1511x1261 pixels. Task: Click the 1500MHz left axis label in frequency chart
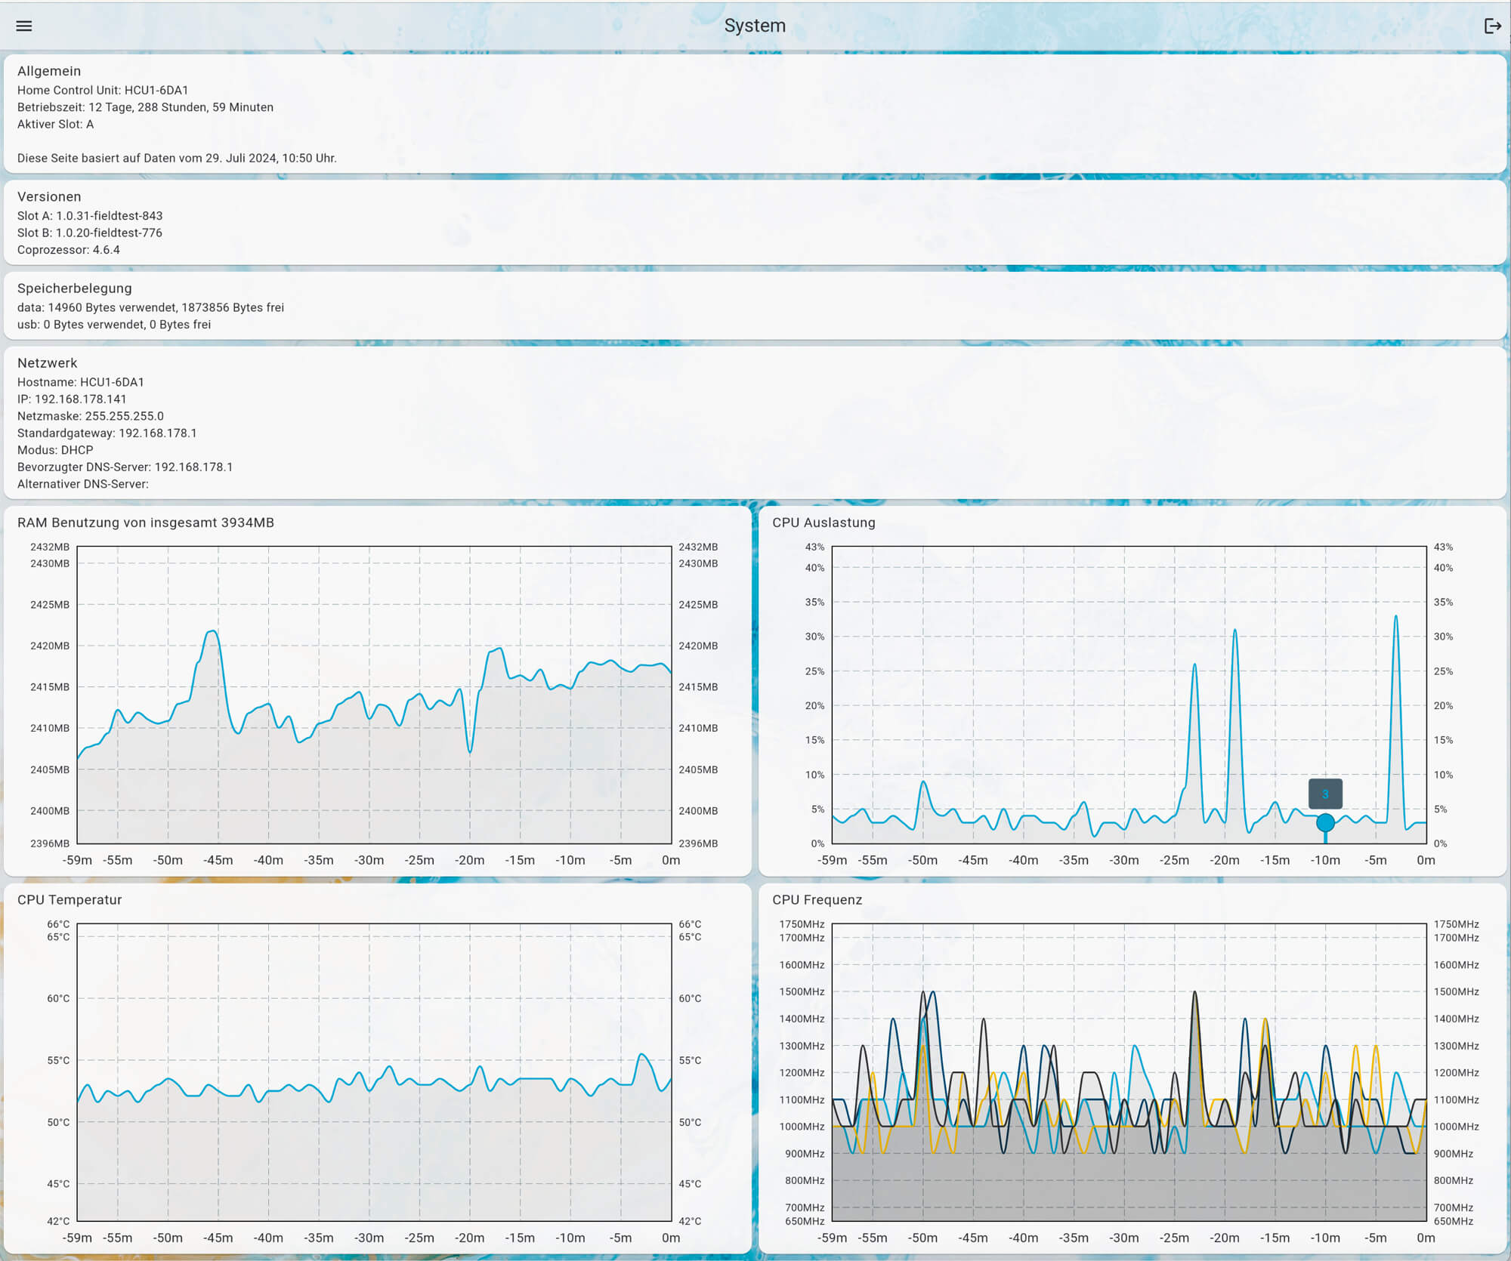802,992
